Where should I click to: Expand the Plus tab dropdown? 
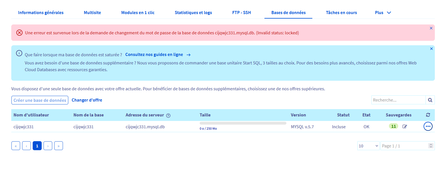tap(383, 13)
